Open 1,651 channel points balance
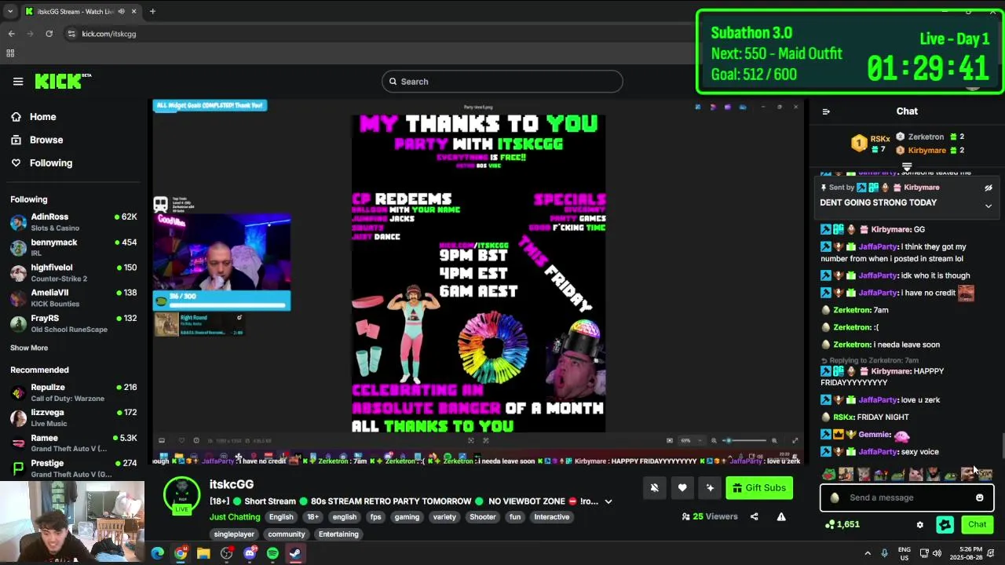Viewport: 1005px width, 565px height. coord(842,524)
